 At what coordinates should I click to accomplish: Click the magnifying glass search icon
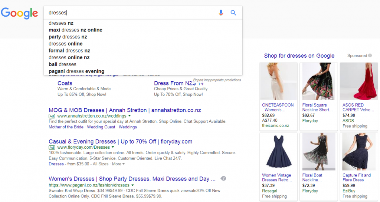(x=233, y=13)
